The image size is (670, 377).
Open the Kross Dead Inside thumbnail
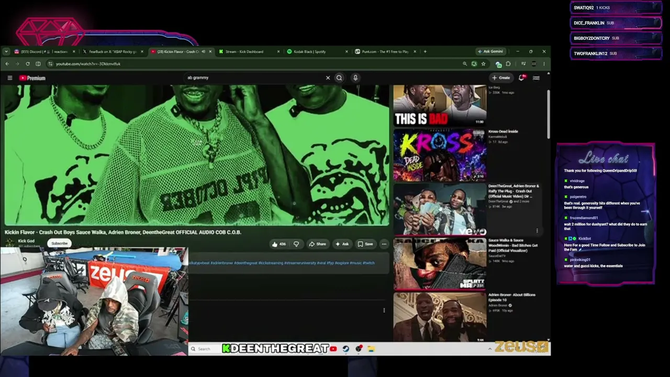(x=440, y=155)
